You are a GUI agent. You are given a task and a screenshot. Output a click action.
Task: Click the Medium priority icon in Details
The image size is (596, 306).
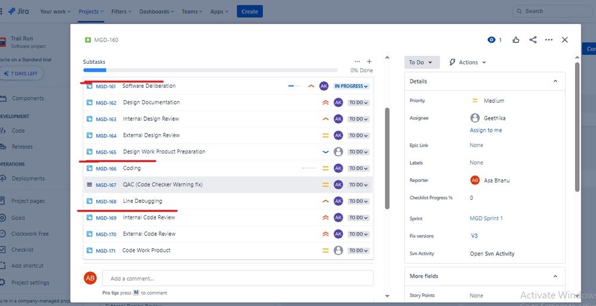coord(475,101)
